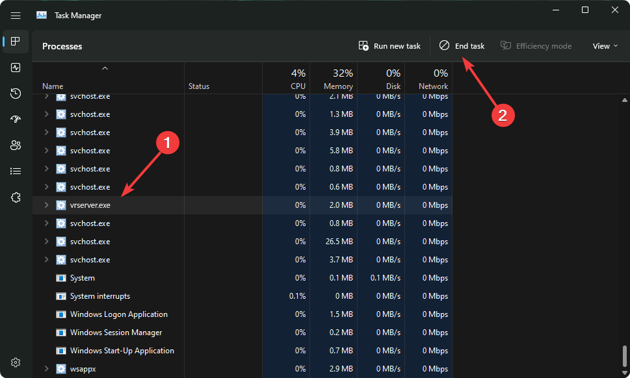Click the Run new task icon
The image size is (630, 378).
pyautogui.click(x=363, y=45)
